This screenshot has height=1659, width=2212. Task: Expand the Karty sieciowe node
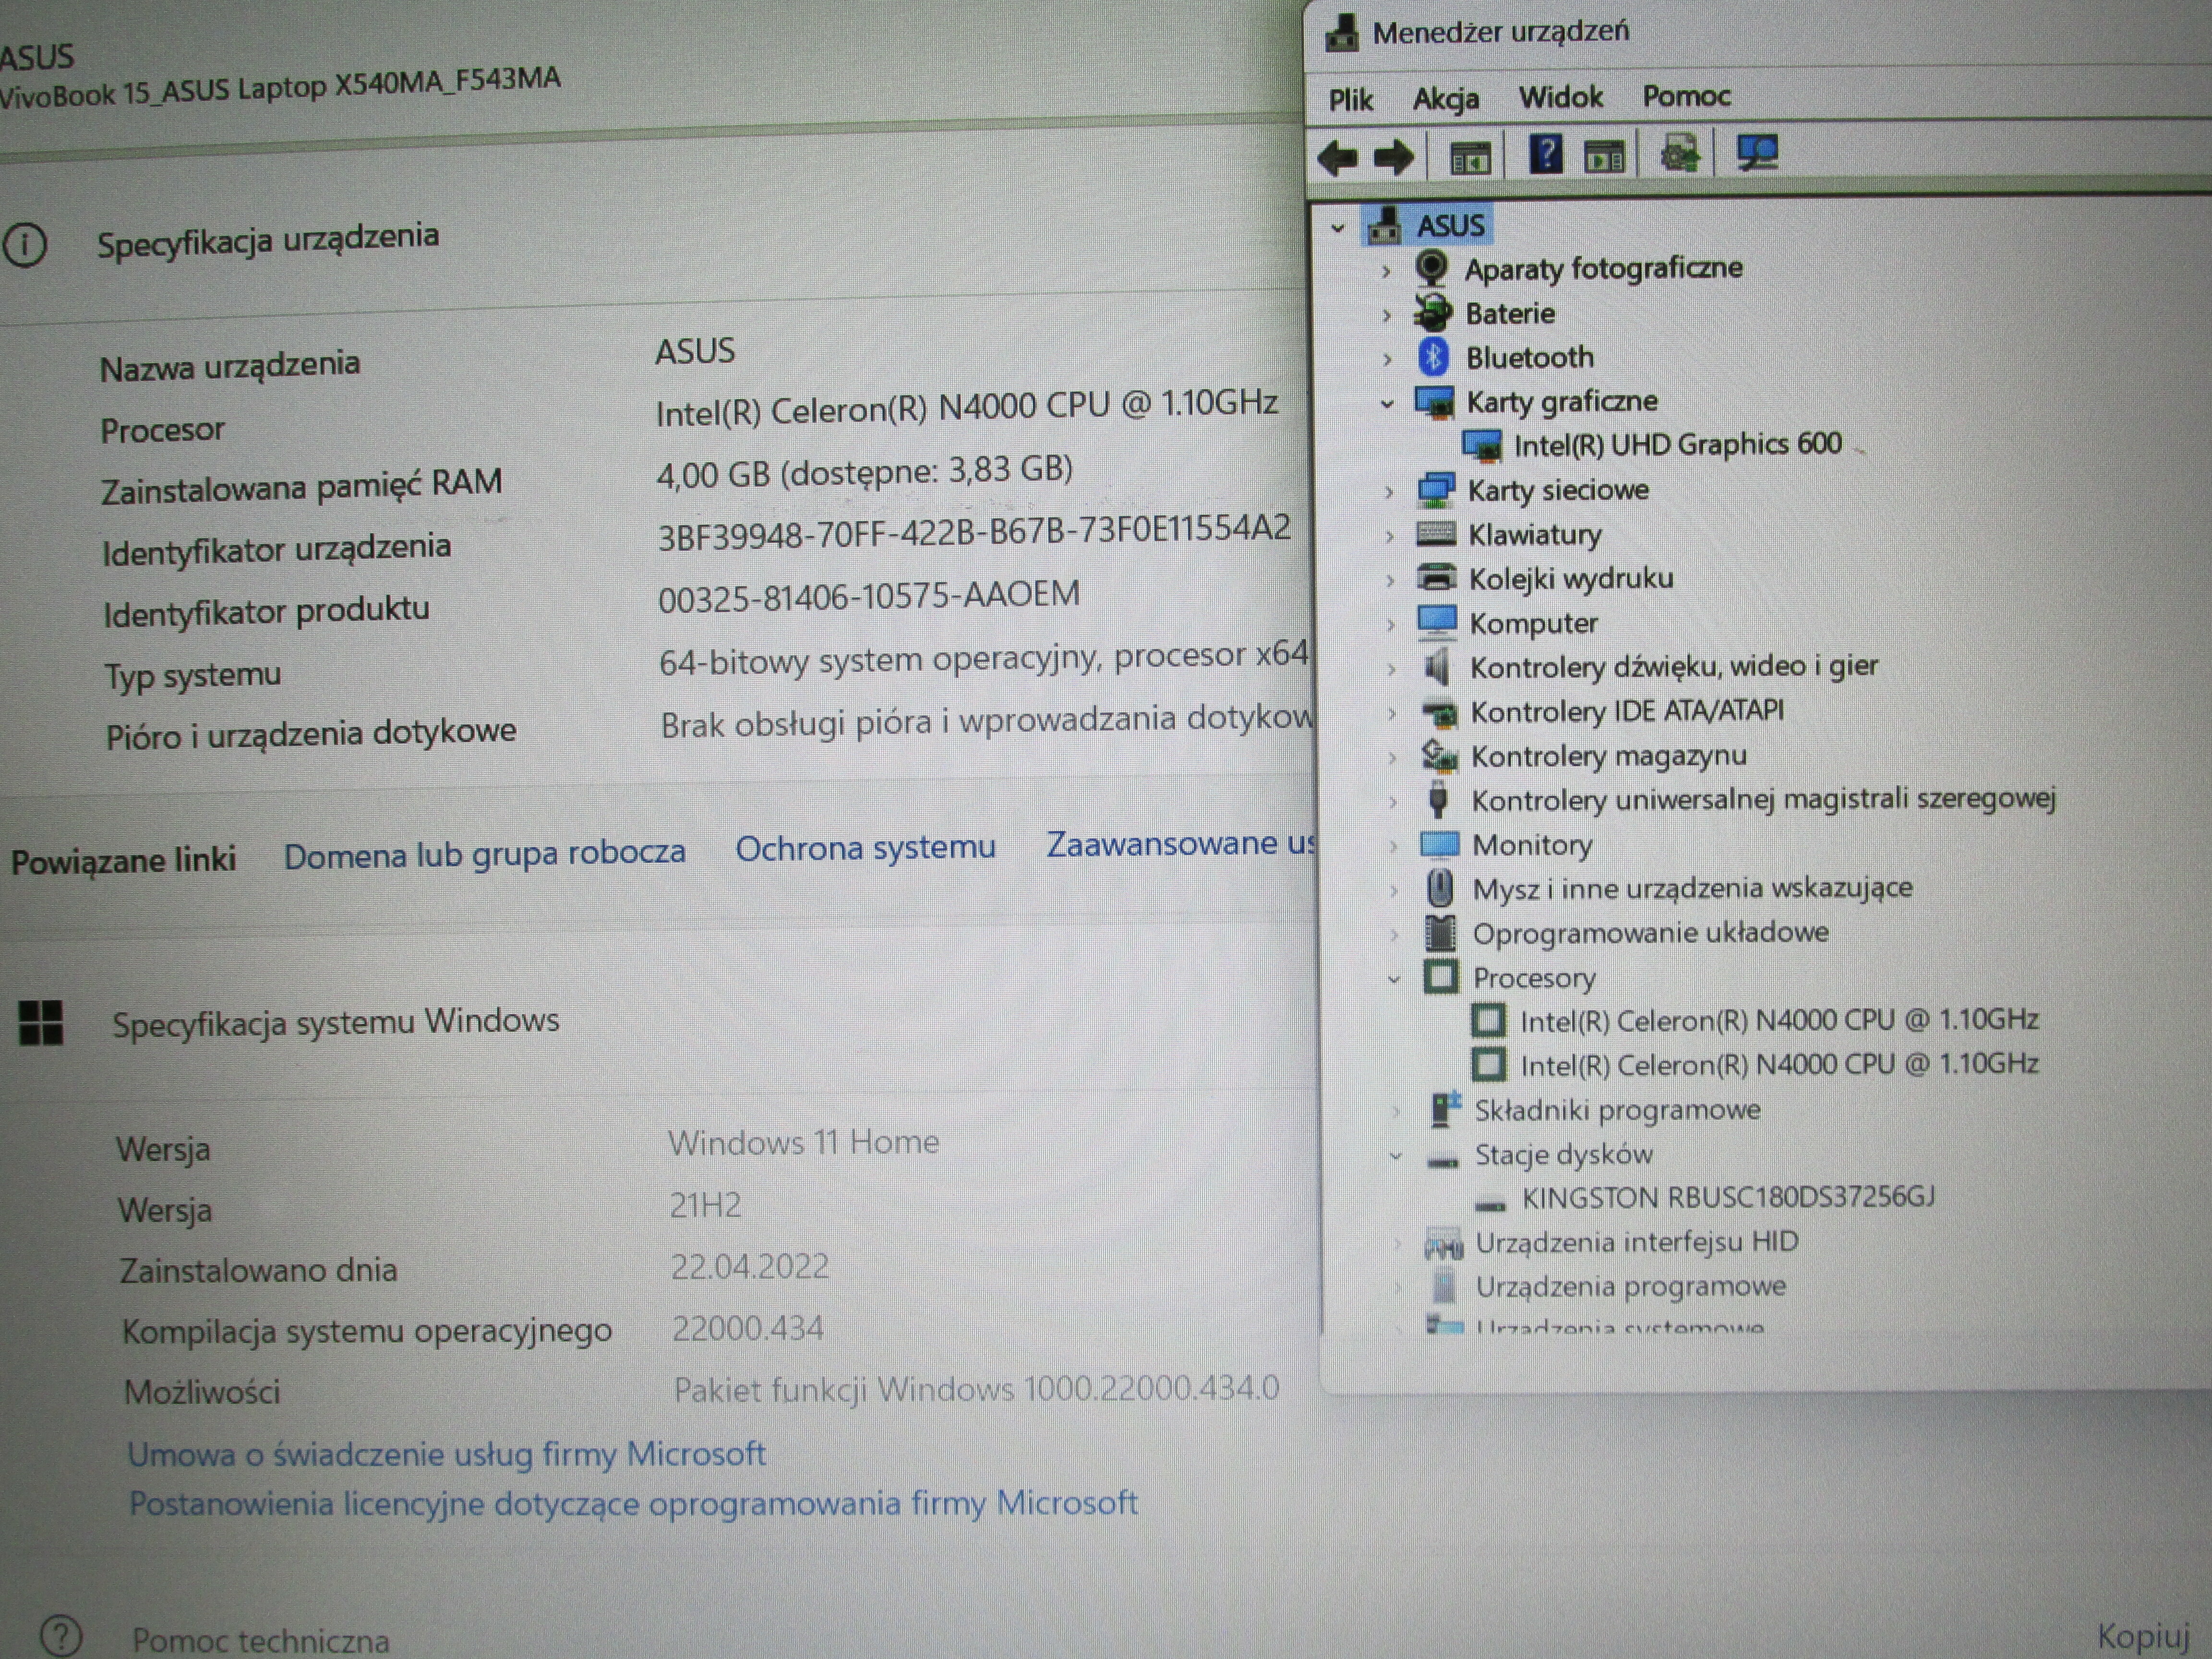click(1389, 492)
